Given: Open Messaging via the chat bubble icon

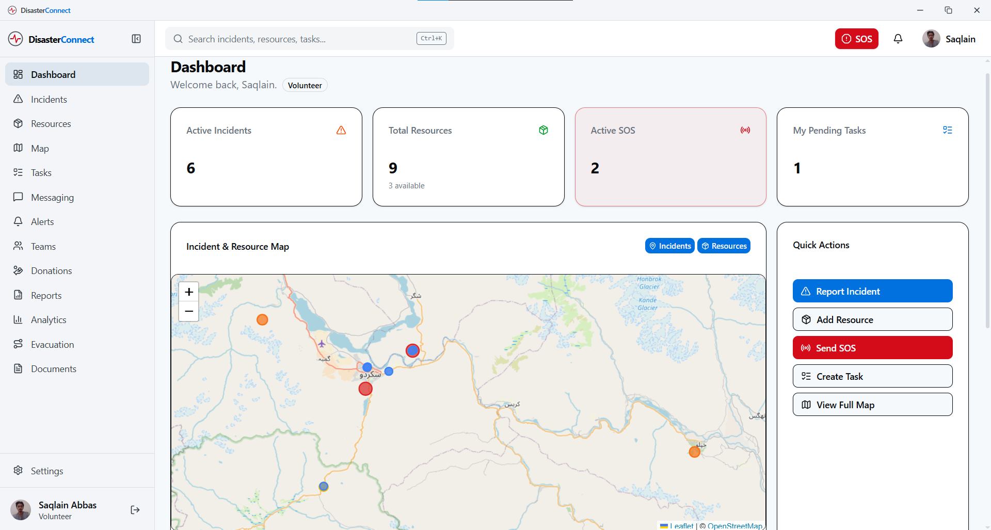Looking at the screenshot, I should click(x=18, y=197).
